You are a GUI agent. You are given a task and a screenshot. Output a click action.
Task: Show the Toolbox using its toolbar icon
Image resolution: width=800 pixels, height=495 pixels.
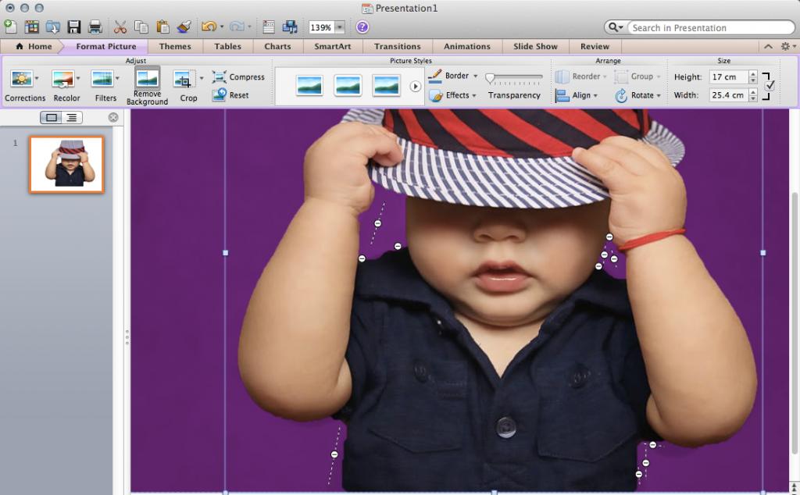point(269,27)
